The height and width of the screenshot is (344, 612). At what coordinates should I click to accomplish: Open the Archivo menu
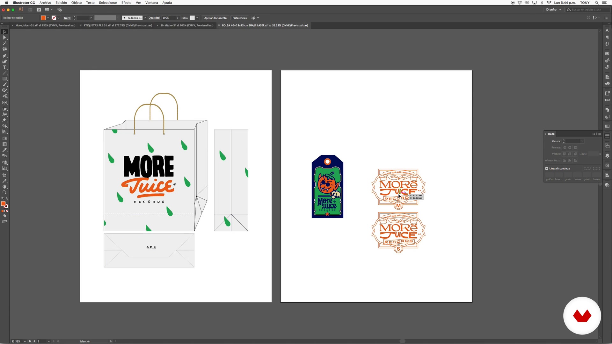(x=45, y=3)
